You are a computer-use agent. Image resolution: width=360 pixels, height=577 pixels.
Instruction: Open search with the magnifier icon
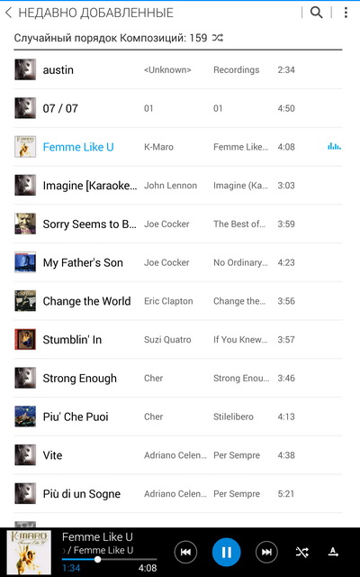pos(316,13)
